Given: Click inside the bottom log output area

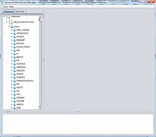Looking at the screenshot, I should [x=78, y=124].
